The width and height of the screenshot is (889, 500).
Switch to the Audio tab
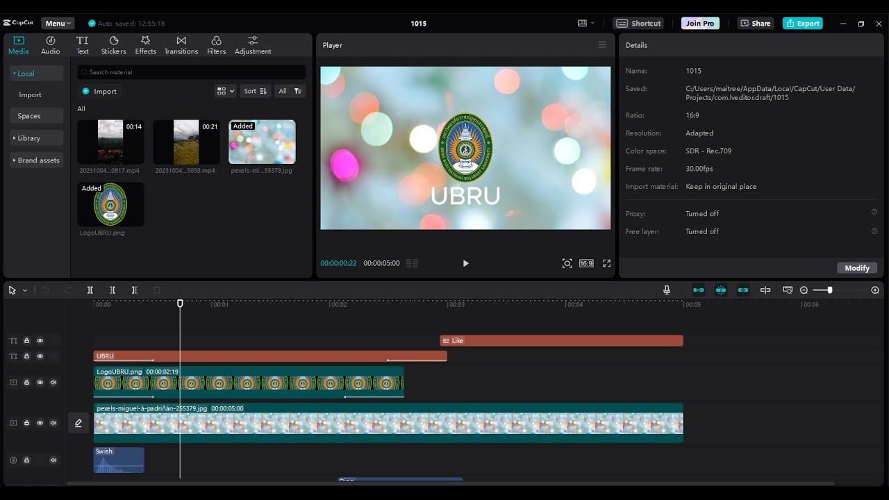[x=51, y=45]
